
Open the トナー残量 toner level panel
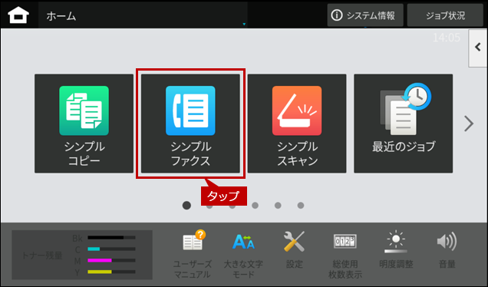[82, 255]
